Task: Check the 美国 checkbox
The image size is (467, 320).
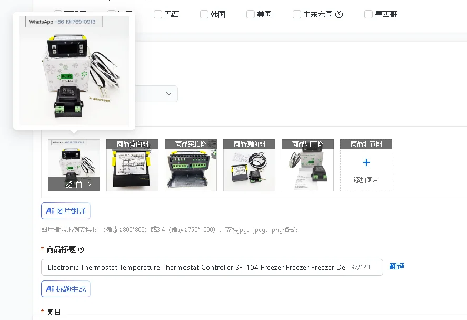Action: pyautogui.click(x=251, y=14)
